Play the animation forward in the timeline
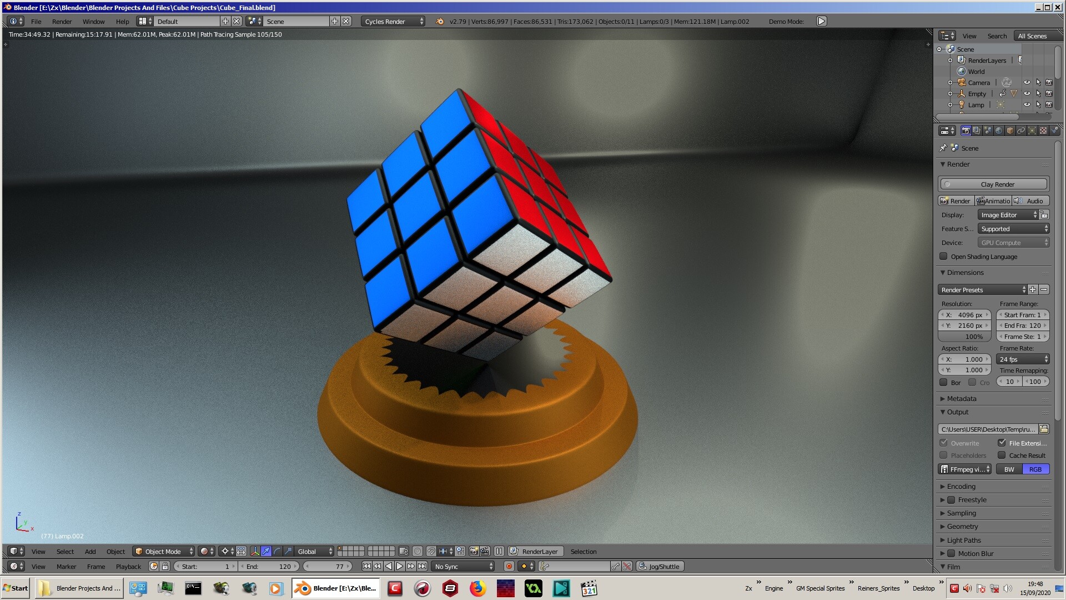This screenshot has width=1066, height=600. point(400,566)
